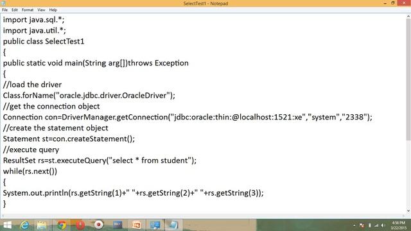Open Google Chrome from taskbar
411x231 pixels.
(x=62, y=225)
